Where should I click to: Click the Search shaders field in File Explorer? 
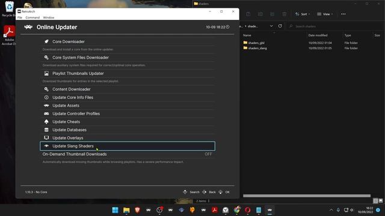point(334,26)
